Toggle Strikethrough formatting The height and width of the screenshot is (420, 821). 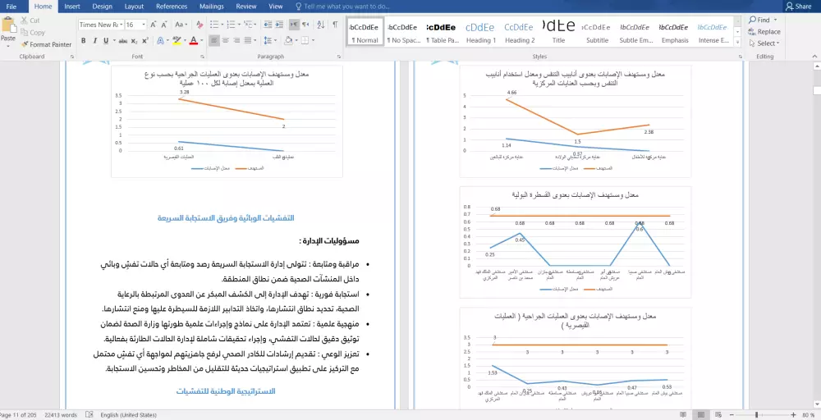(x=122, y=41)
